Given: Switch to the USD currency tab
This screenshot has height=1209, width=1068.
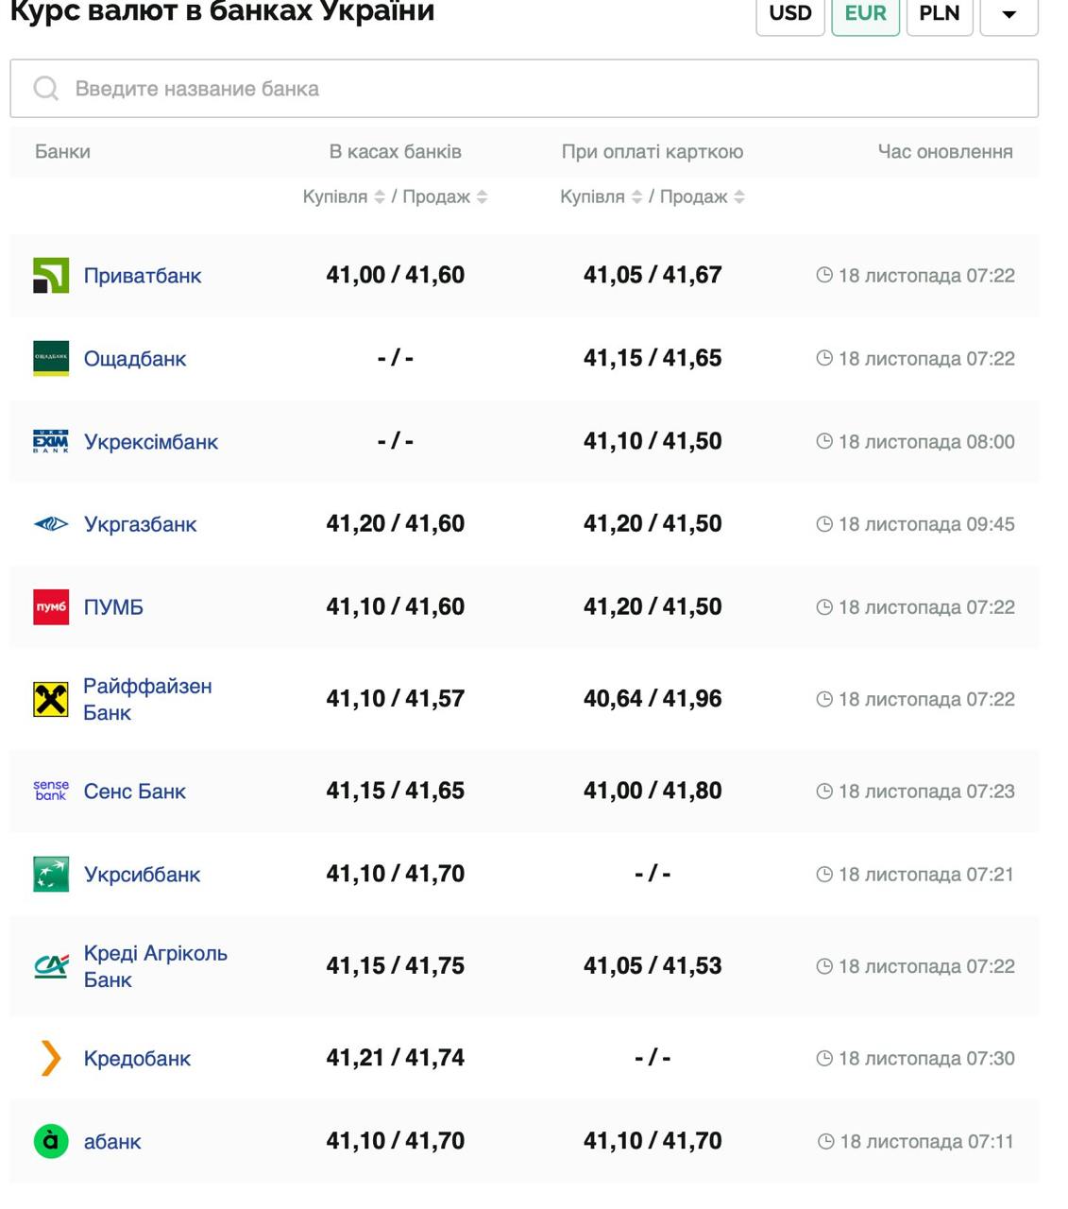Looking at the screenshot, I should 790,14.
